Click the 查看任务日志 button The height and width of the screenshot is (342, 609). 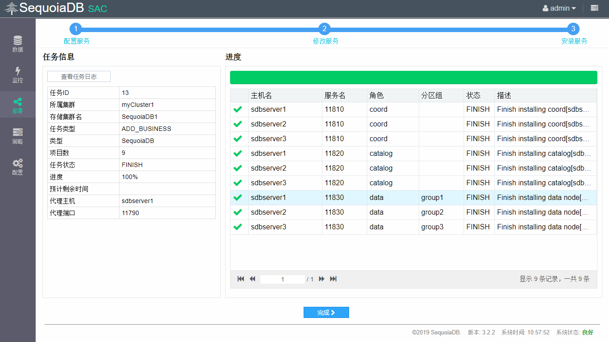tap(79, 77)
